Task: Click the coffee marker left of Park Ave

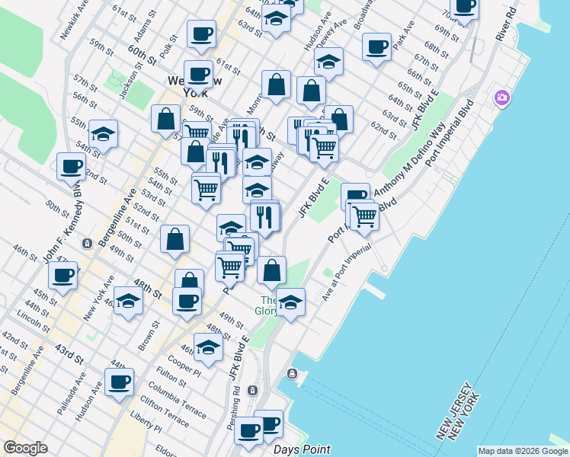Action: coord(376,49)
